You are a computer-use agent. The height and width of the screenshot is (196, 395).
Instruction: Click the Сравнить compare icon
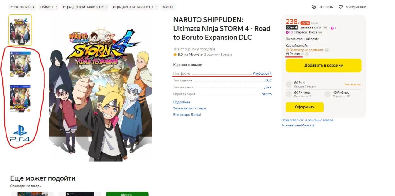pyautogui.click(x=314, y=7)
